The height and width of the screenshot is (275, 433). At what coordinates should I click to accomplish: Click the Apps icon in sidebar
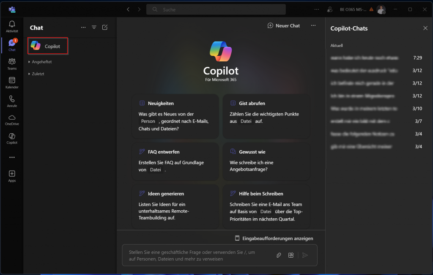point(12,176)
